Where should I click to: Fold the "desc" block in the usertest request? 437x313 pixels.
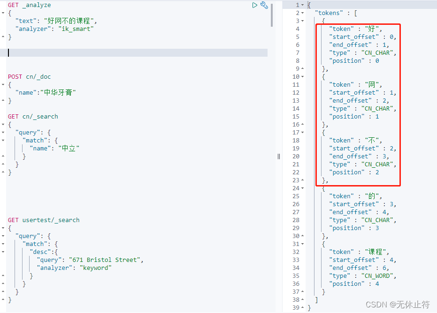[x=3, y=252]
